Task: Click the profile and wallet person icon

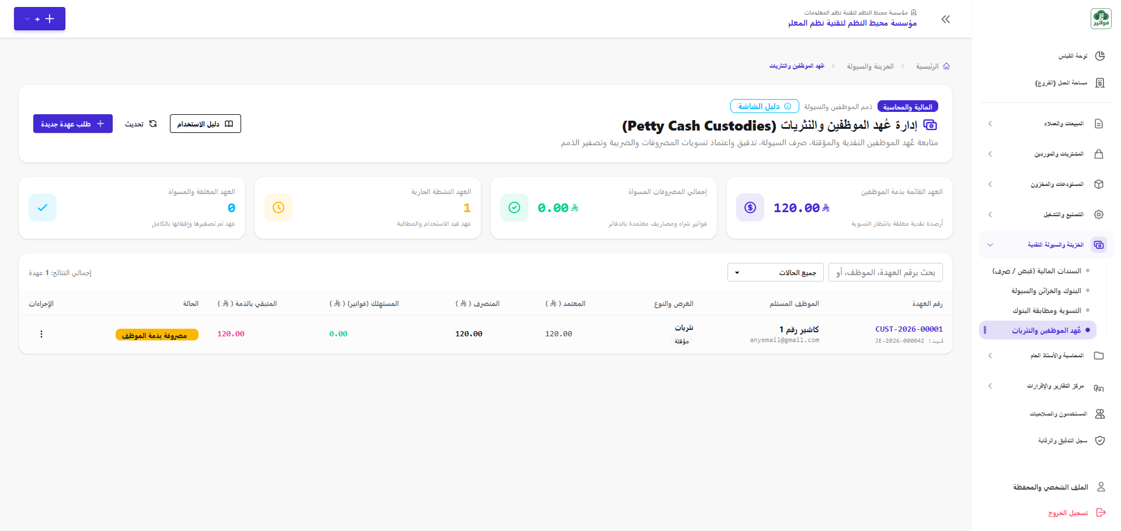Action: click(x=1101, y=487)
